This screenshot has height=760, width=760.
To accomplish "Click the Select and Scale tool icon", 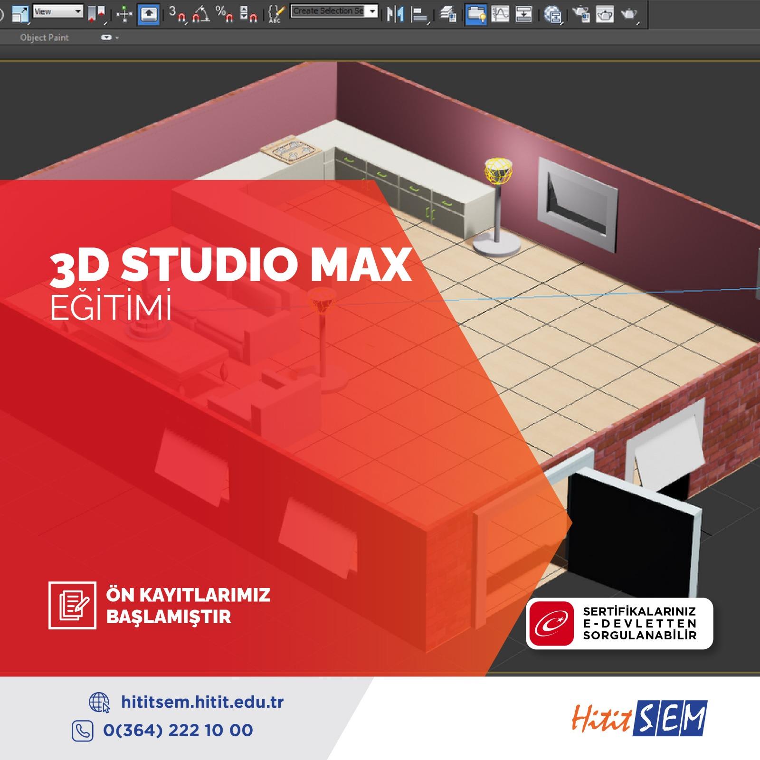I will coord(20,14).
